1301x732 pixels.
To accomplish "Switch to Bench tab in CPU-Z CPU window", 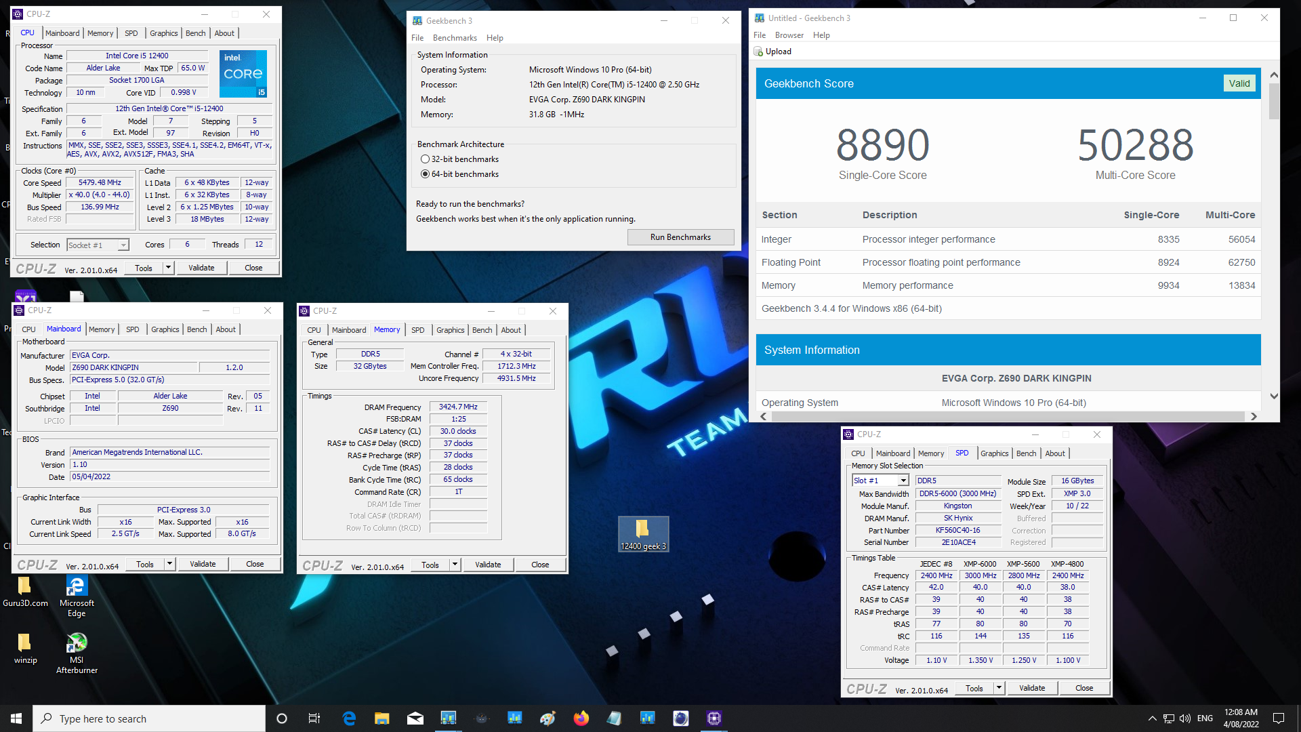I will (195, 33).
